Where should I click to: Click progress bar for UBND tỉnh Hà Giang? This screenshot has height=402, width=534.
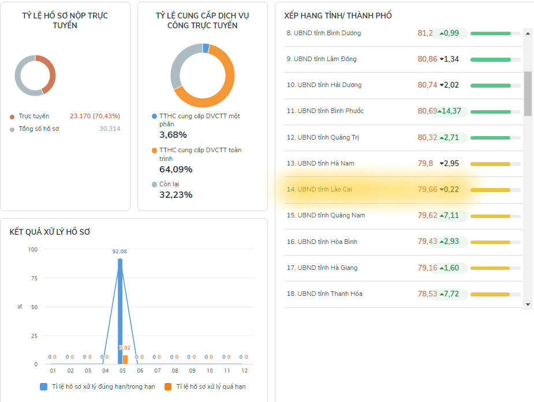(x=495, y=268)
